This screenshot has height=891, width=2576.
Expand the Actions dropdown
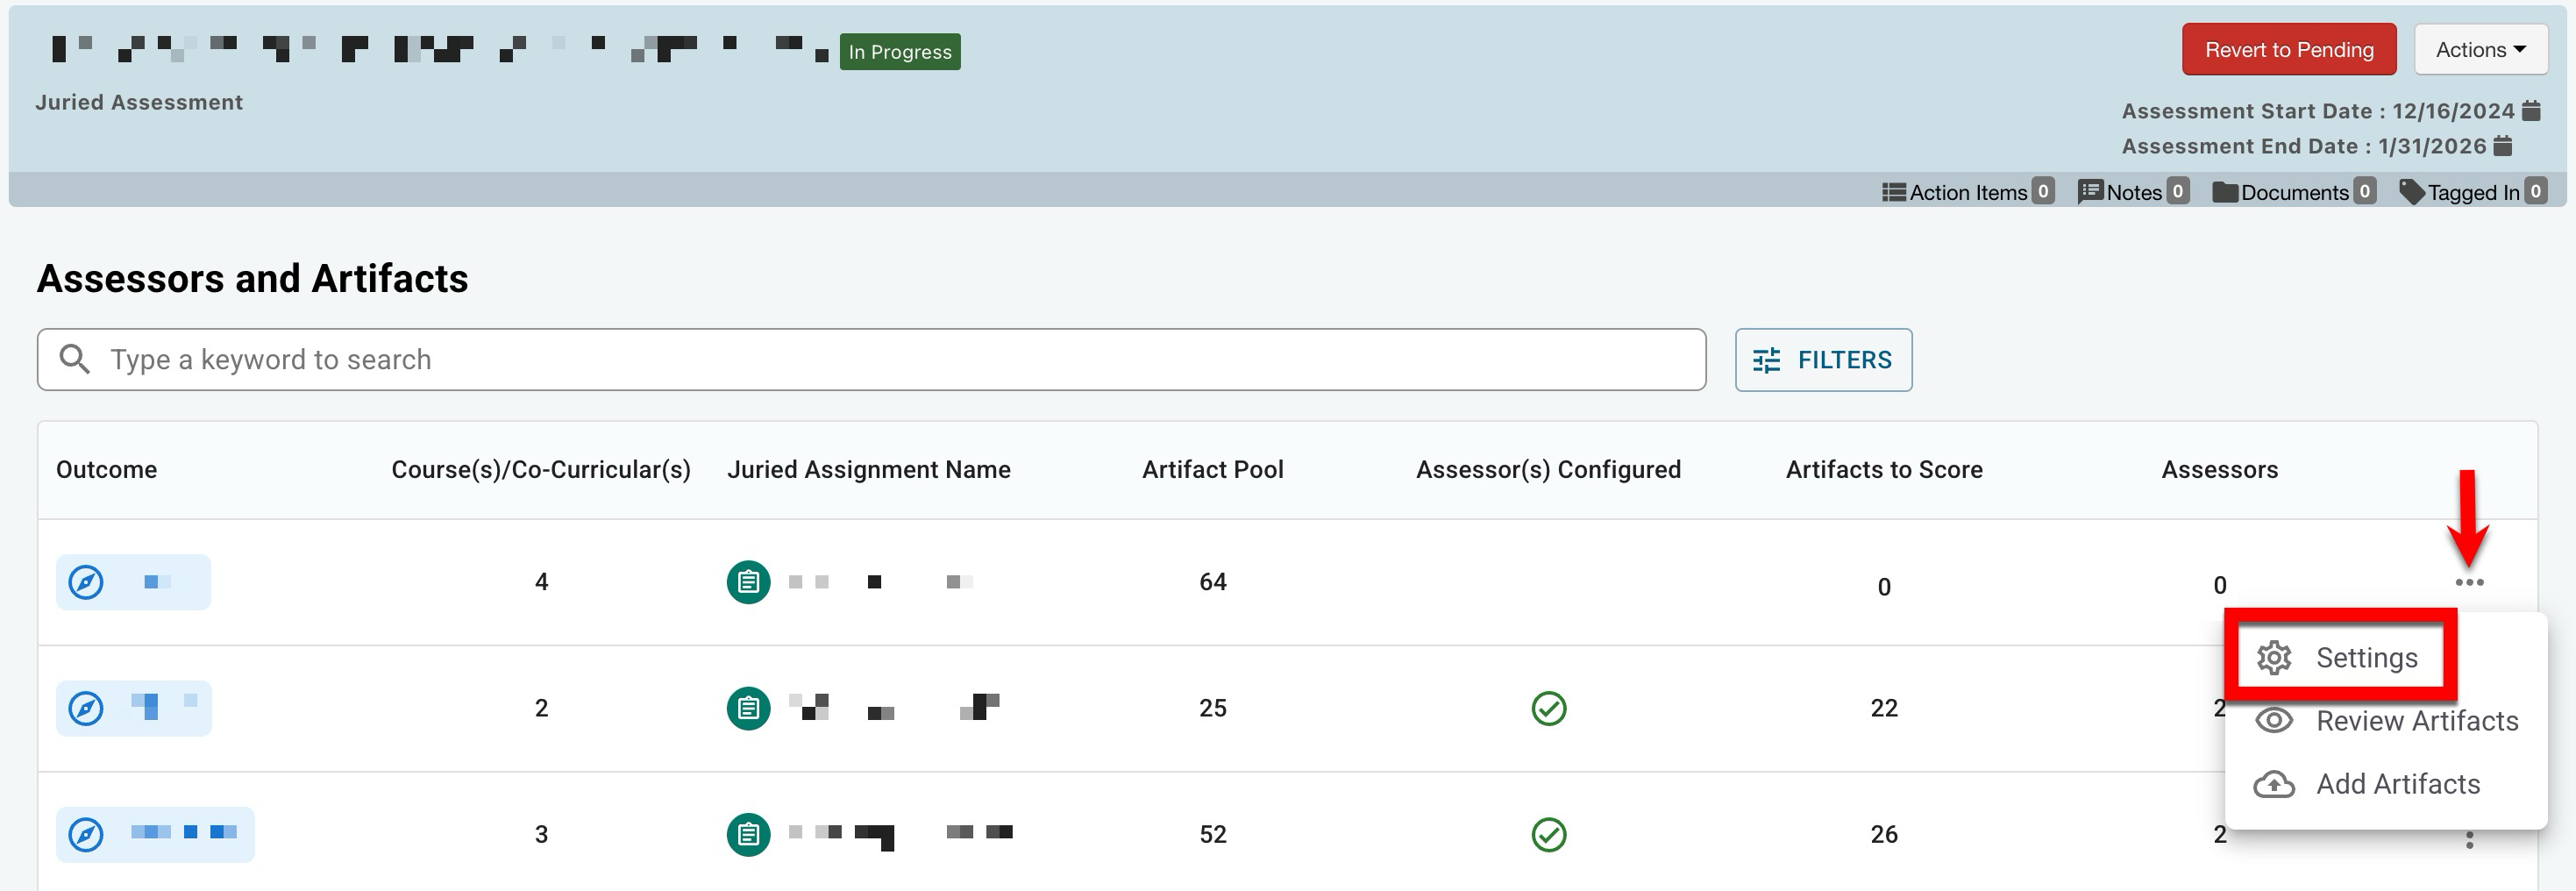(2480, 50)
